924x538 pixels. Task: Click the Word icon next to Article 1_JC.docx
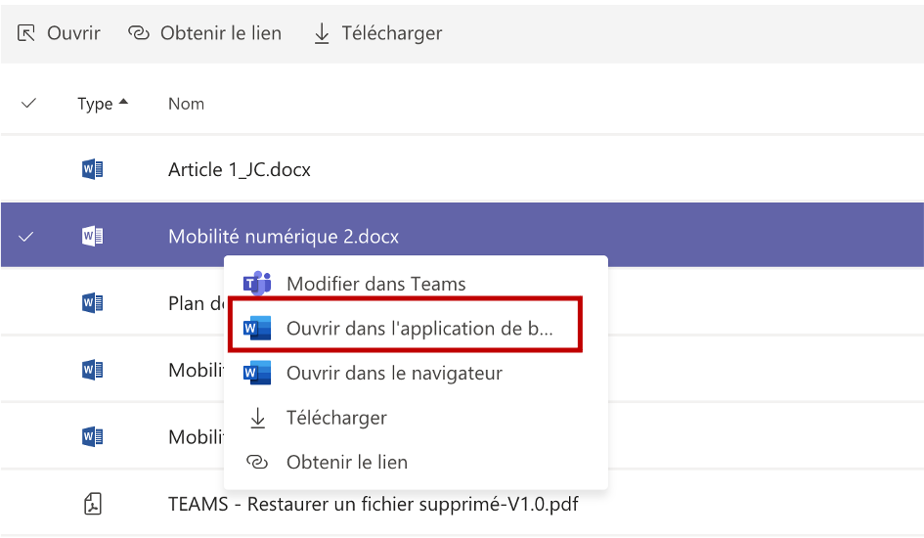92,169
